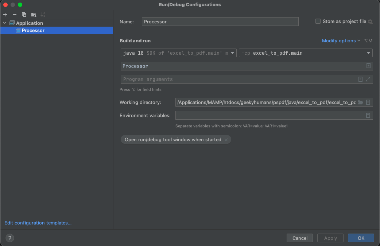This screenshot has width=380, height=246.
Task: Open the Modify options menu
Action: [339, 41]
